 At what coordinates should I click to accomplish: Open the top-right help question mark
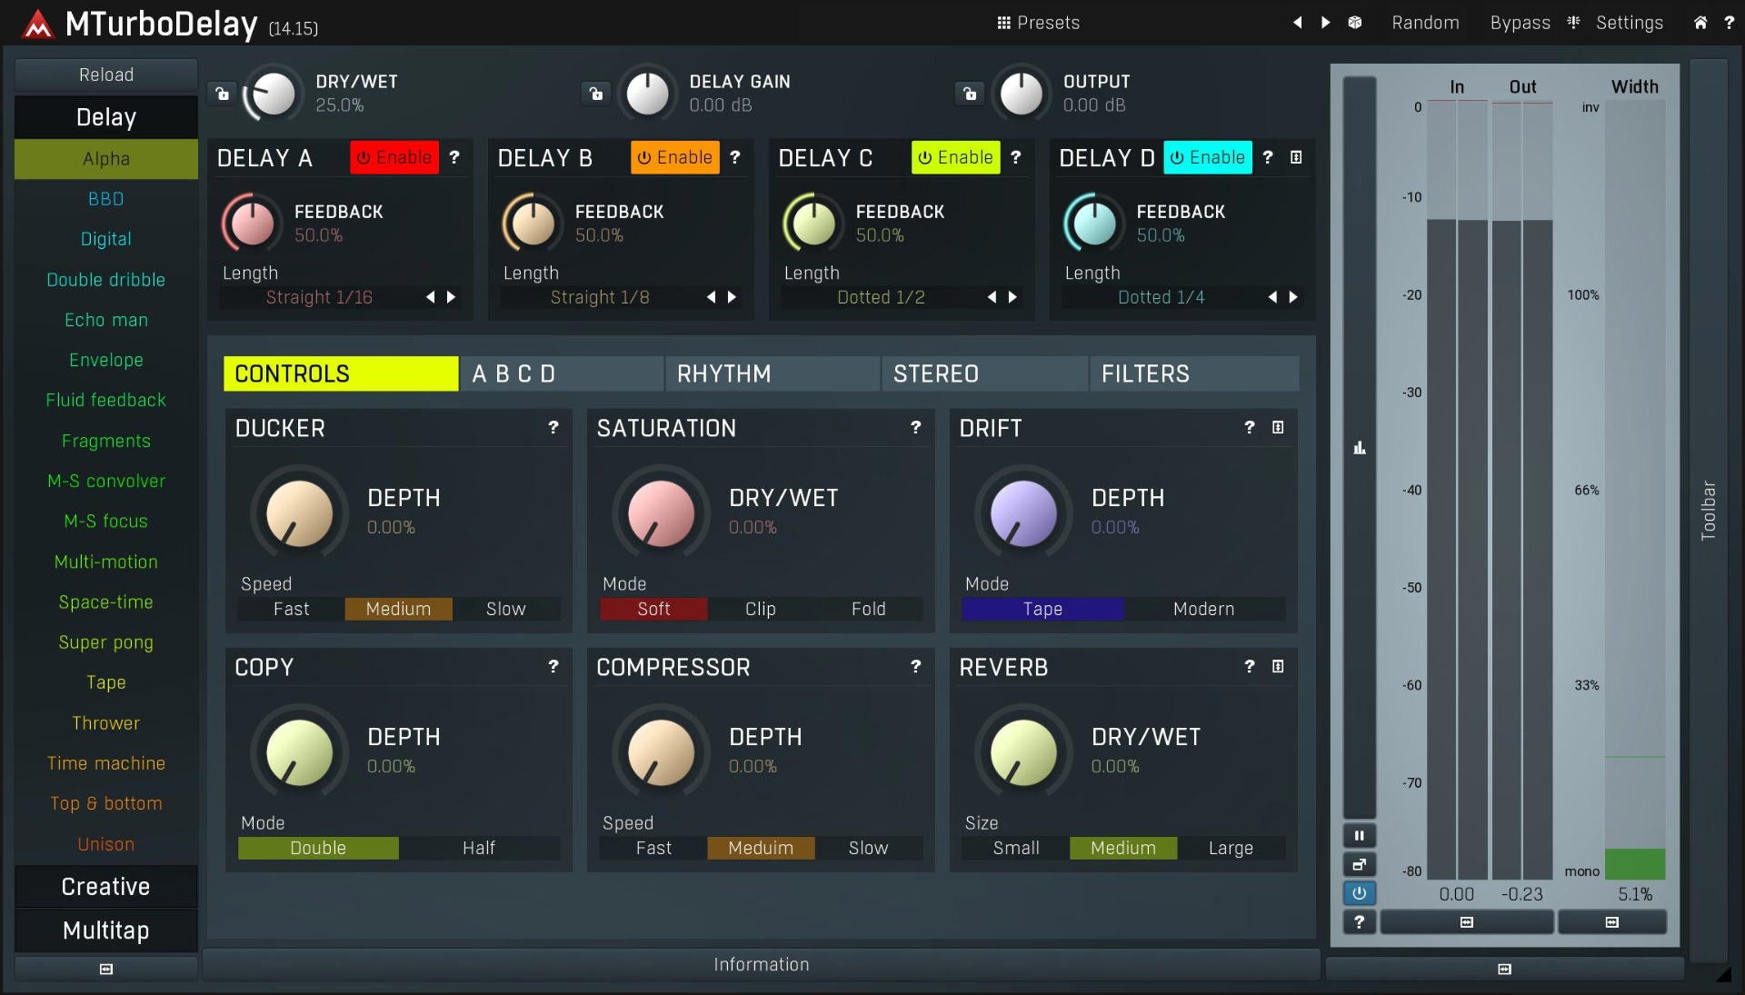coord(1730,23)
